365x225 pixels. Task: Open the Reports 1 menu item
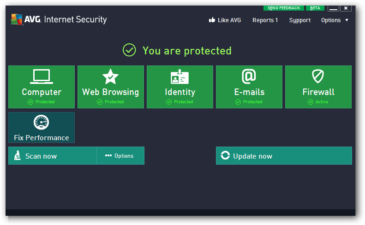[265, 20]
